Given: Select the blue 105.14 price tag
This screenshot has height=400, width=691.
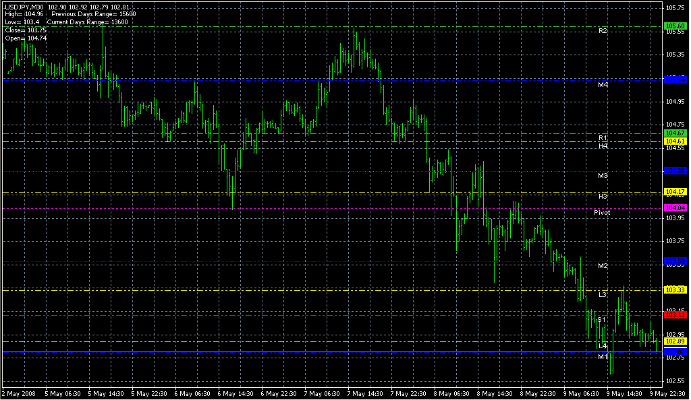Looking at the screenshot, I should 675,79.
